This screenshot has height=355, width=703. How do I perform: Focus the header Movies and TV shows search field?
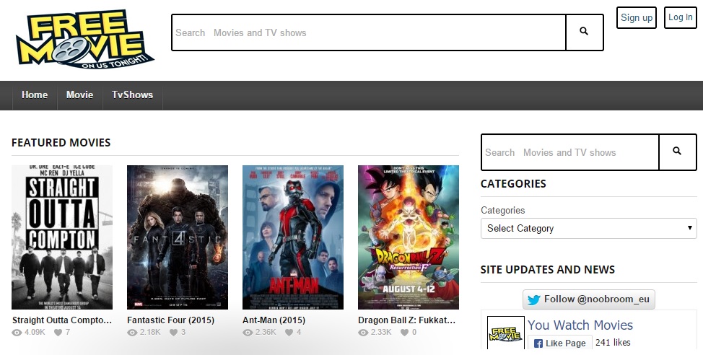369,32
